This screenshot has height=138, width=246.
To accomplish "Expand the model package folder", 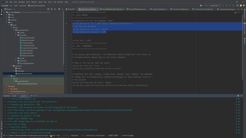I will 16,58.
